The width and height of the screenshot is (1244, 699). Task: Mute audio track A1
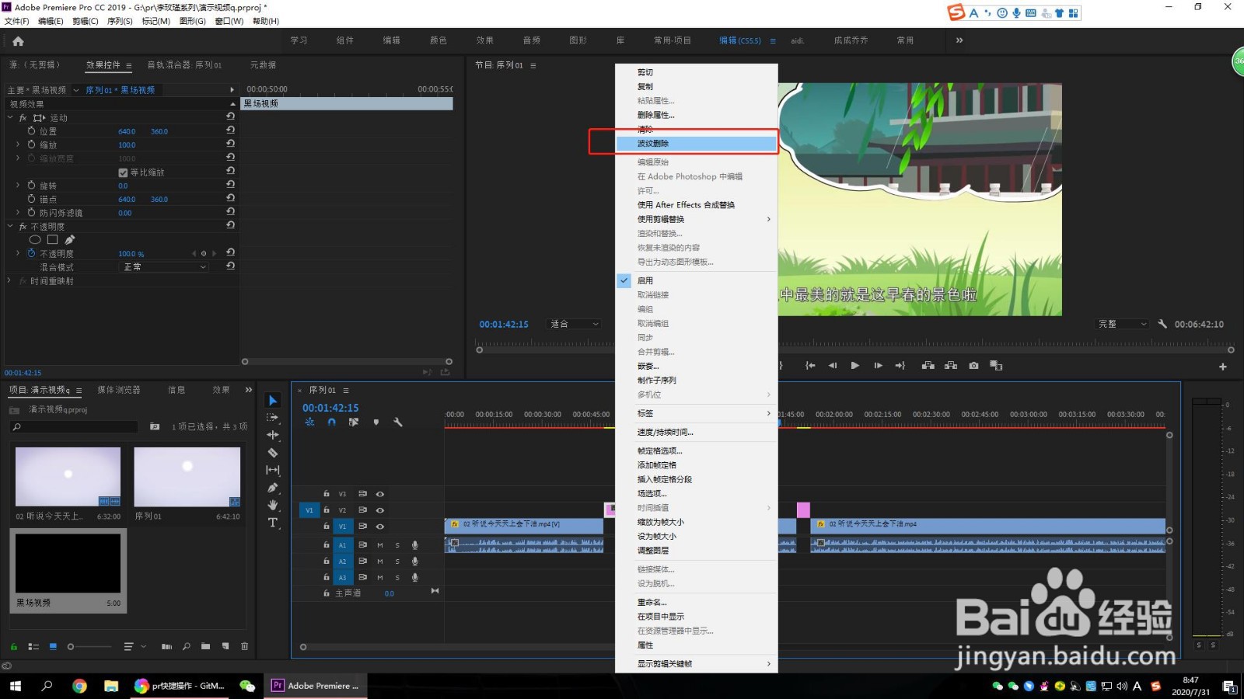(x=380, y=545)
